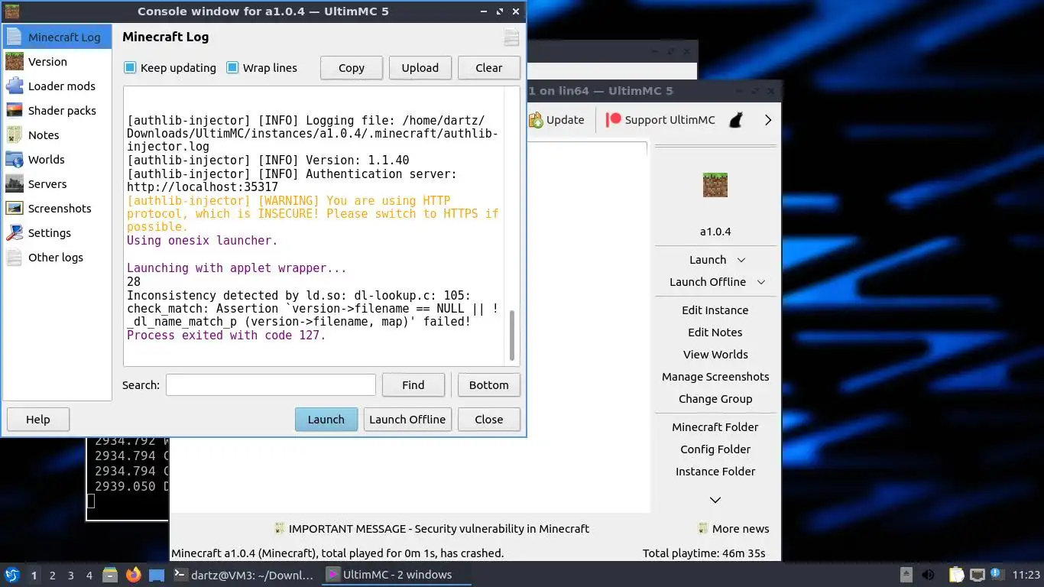Screen dimensions: 1044x587
Task: Click the update notification tray icon
Action: [x=996, y=574]
